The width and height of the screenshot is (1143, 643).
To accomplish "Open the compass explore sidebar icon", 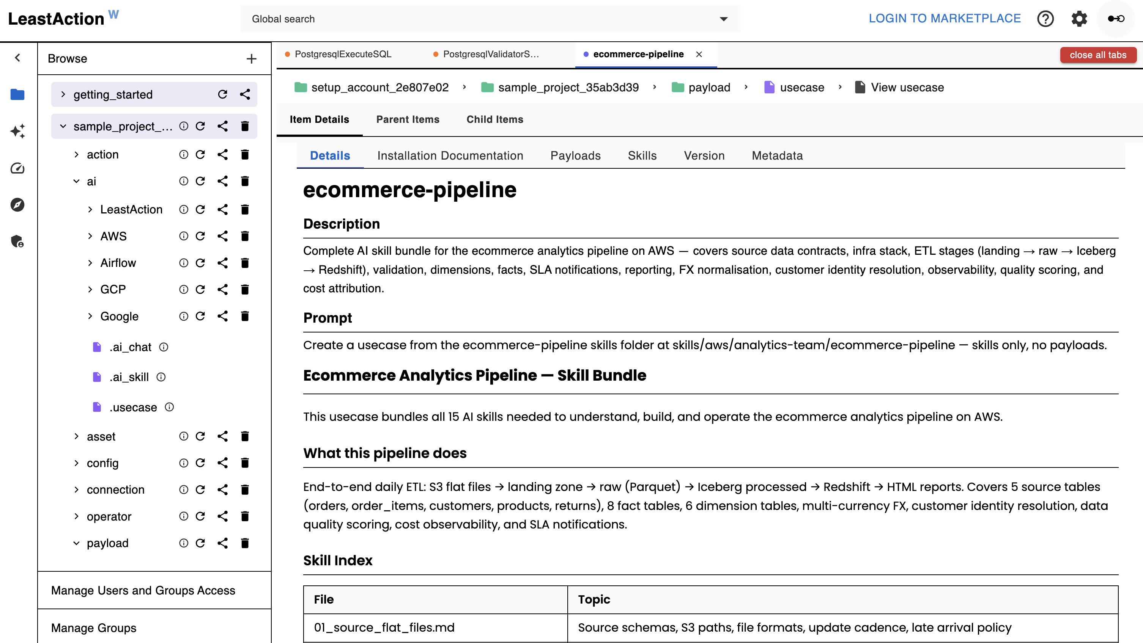I will pyautogui.click(x=17, y=204).
